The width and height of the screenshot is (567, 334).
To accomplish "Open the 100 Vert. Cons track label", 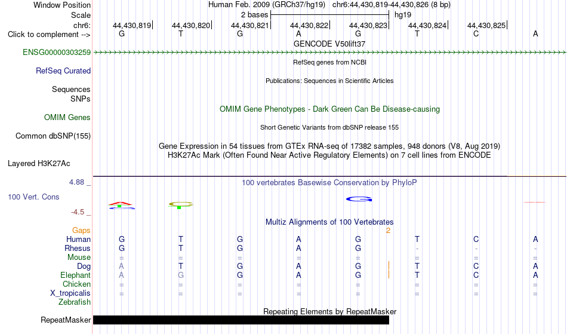I will click(33, 197).
